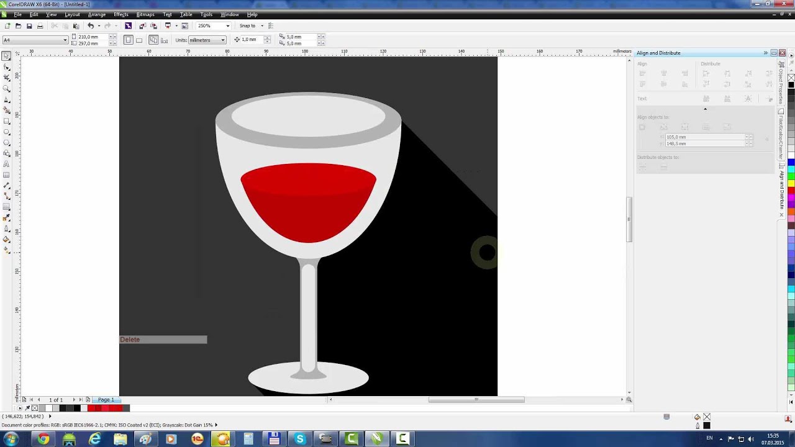This screenshot has height=447, width=795.
Task: Select the Table tool
Action: pyautogui.click(x=6, y=175)
